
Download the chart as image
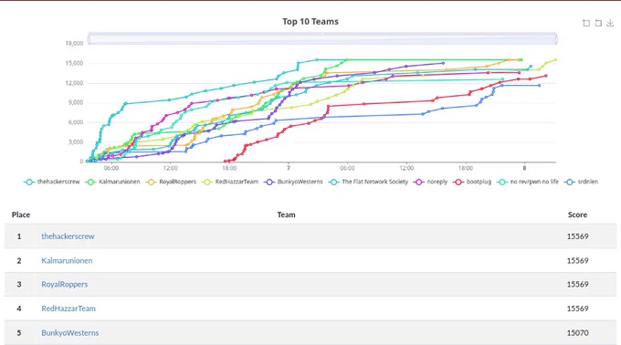click(610, 23)
